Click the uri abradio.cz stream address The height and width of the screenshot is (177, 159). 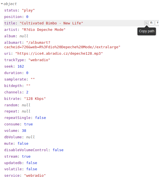59,53
